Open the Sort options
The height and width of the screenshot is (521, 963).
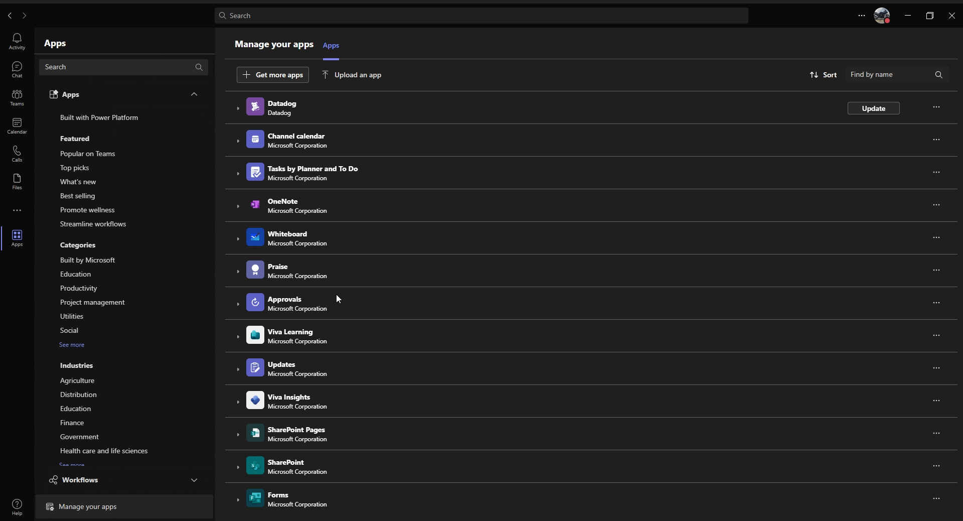coord(823,75)
